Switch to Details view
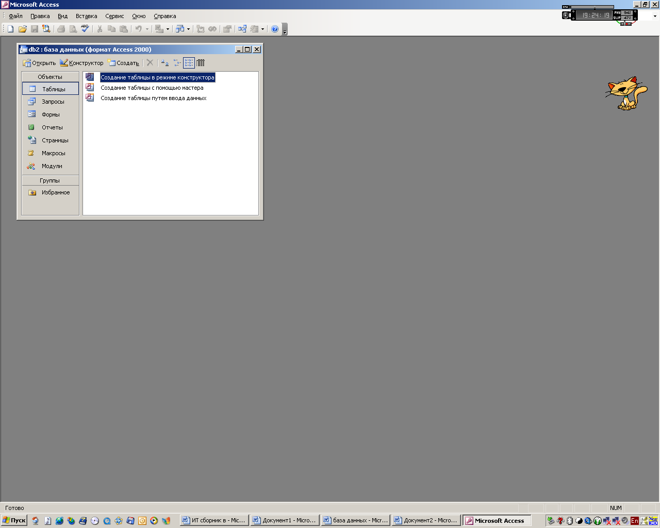 point(201,62)
